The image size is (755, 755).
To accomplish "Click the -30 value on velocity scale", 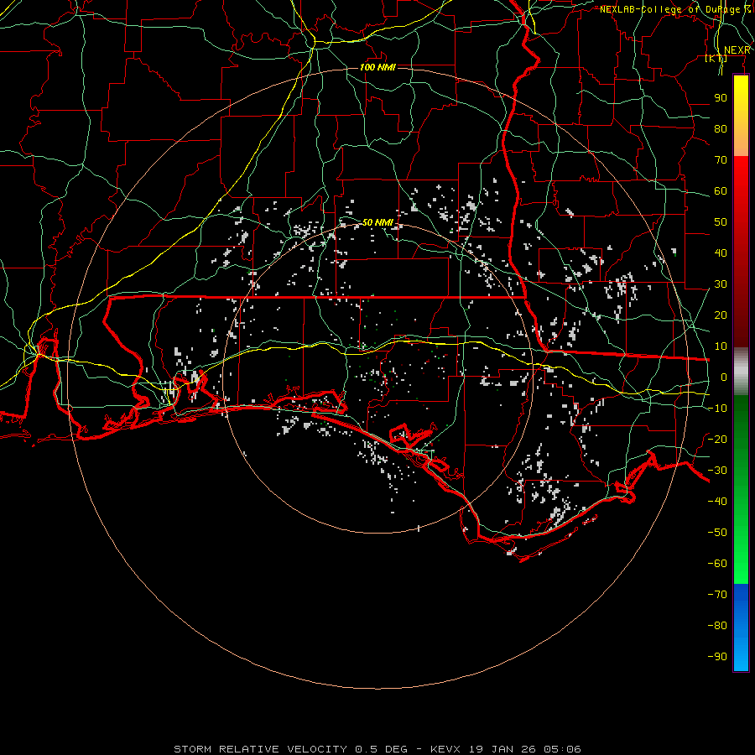I will click(x=717, y=471).
